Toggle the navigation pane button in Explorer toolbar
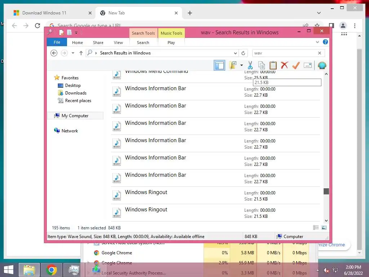This screenshot has height=277, width=369. (219, 65)
